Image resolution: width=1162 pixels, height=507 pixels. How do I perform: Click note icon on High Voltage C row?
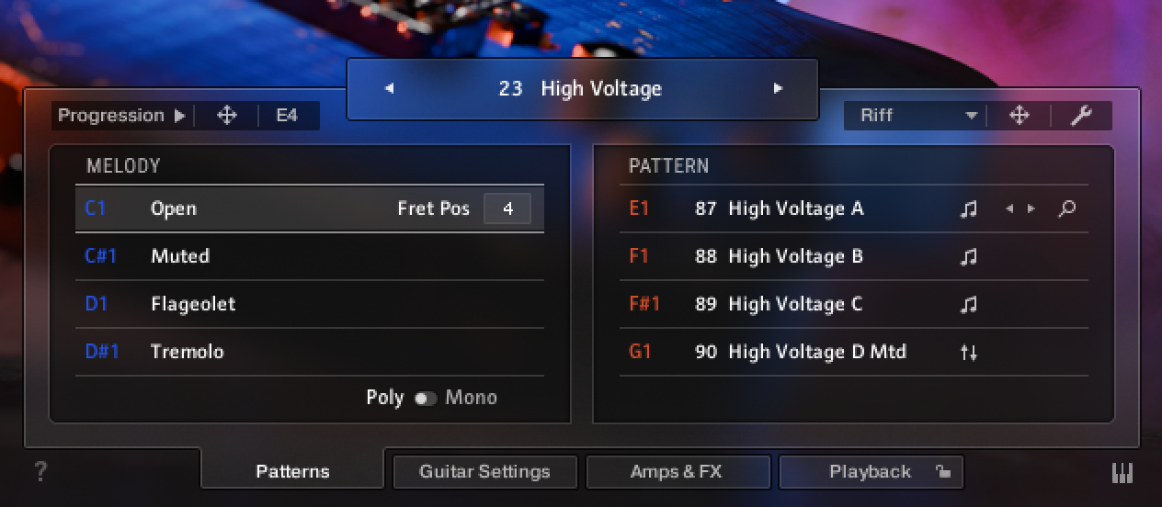[968, 305]
